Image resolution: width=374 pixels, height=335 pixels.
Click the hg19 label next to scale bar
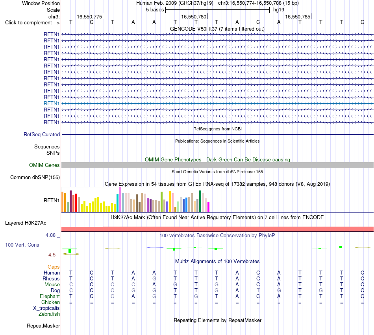click(279, 10)
